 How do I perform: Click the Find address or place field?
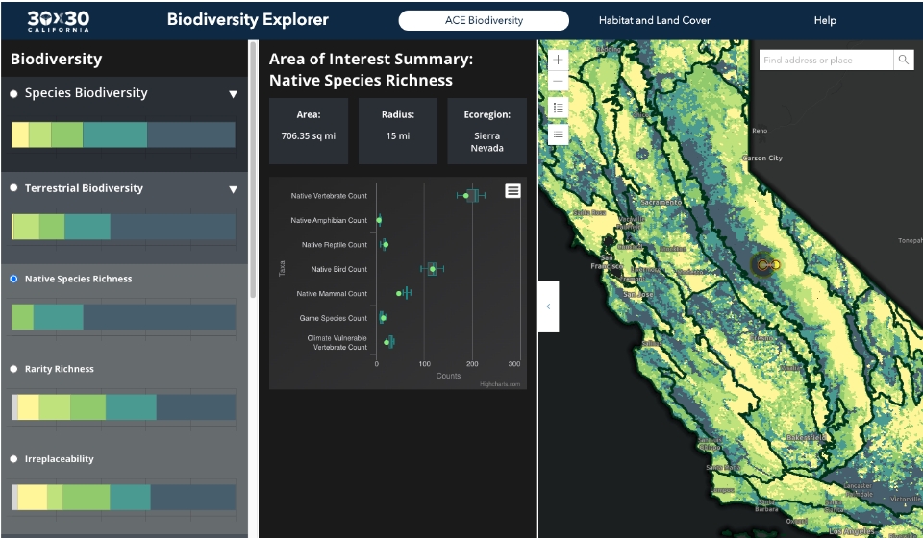[826, 61]
